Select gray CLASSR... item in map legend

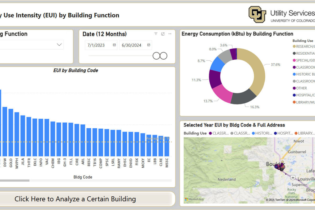click(x=240, y=133)
